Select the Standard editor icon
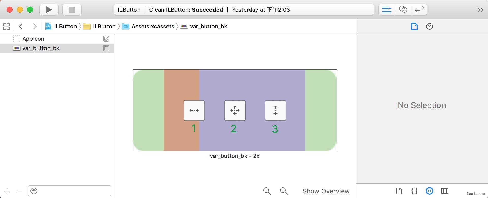 [x=387, y=10]
